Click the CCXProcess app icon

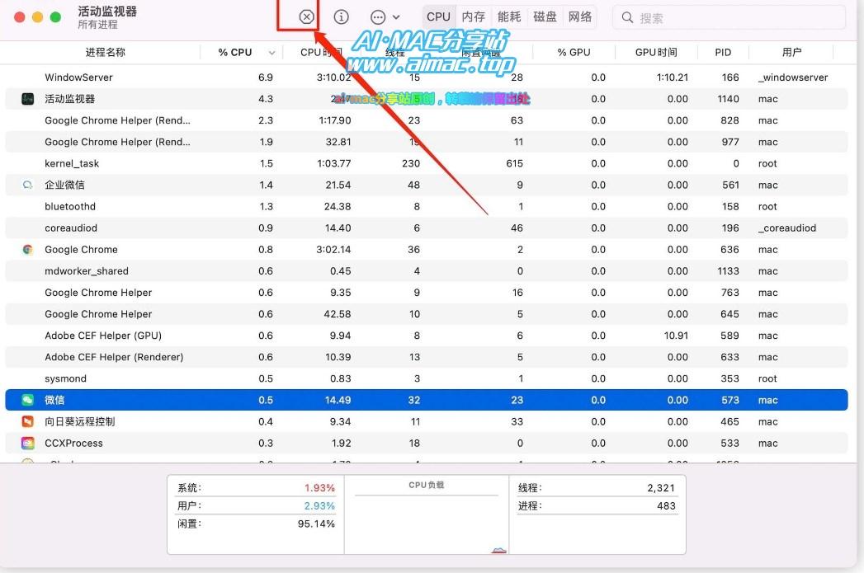click(x=27, y=443)
